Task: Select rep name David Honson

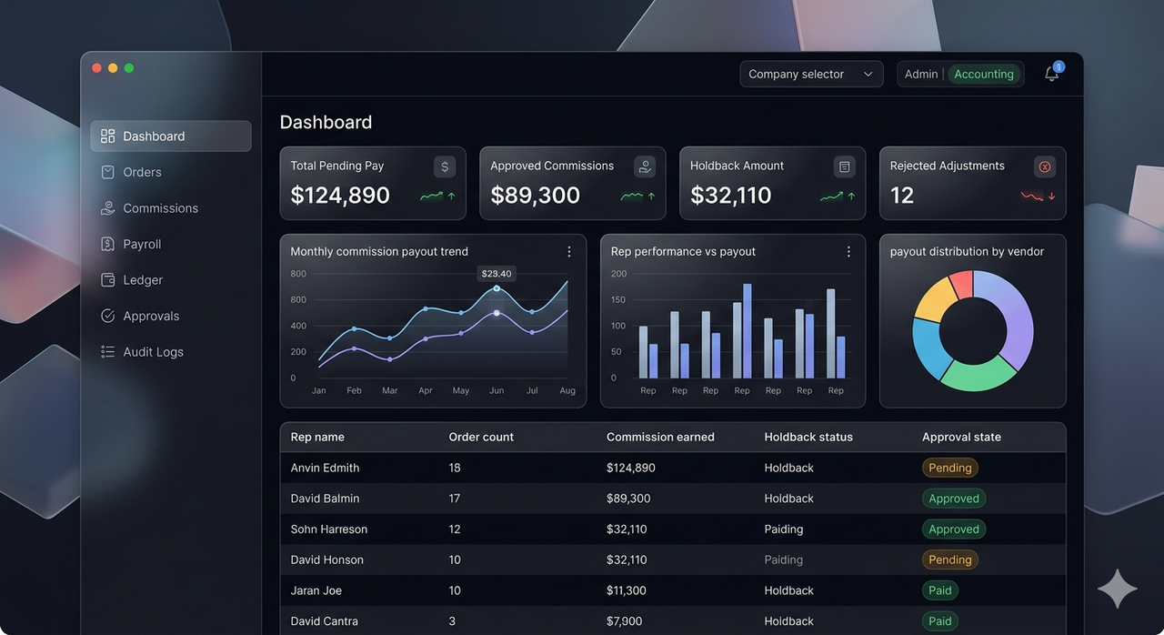Action: (x=326, y=559)
